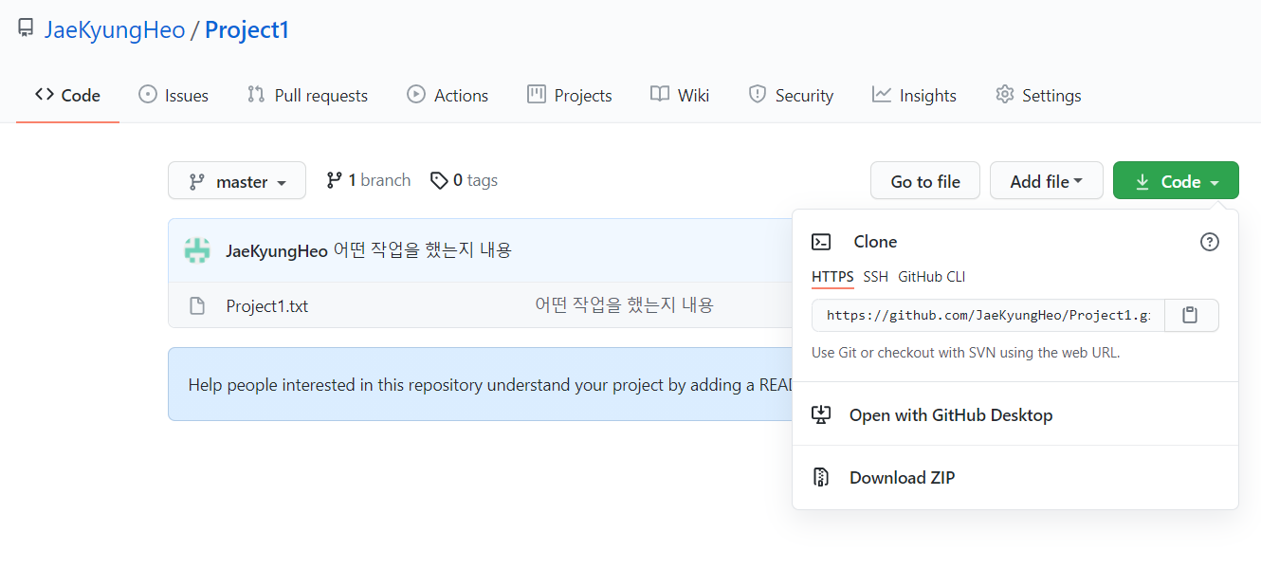This screenshot has height=569, width=1261.
Task: Click the branch icon in the master button
Action: point(196,181)
